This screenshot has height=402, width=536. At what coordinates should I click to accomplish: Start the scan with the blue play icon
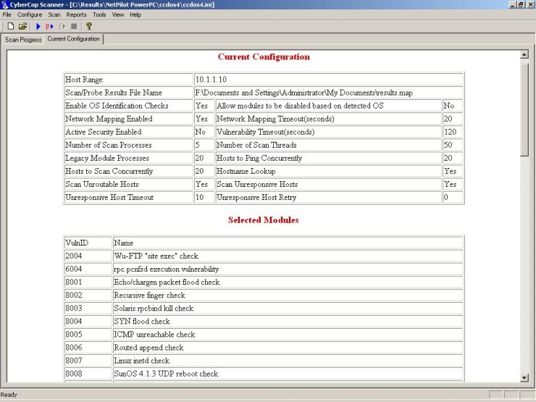click(38, 26)
